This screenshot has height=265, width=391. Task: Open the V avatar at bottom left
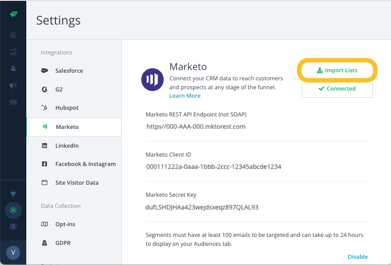tap(13, 253)
